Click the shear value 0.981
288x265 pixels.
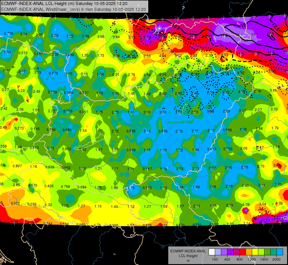coord(67,130)
